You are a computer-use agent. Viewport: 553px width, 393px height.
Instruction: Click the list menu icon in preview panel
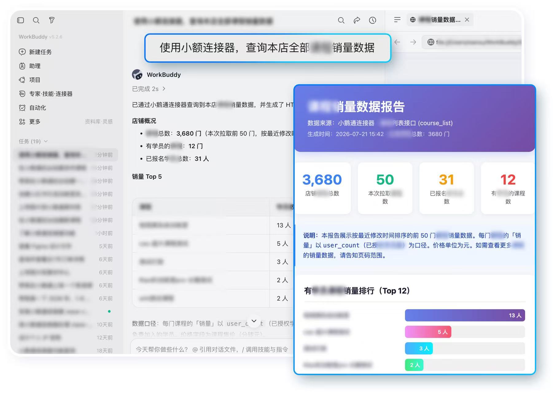397,20
